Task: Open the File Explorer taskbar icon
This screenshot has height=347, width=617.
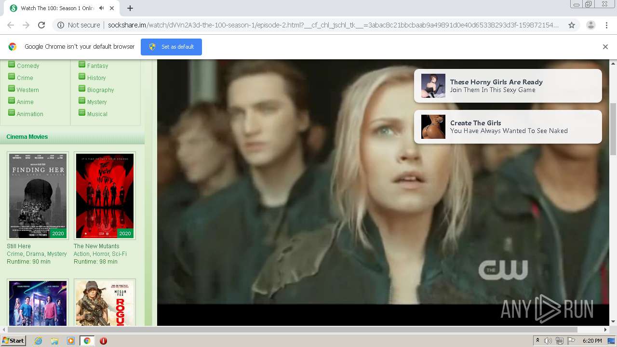Action: 54,341
